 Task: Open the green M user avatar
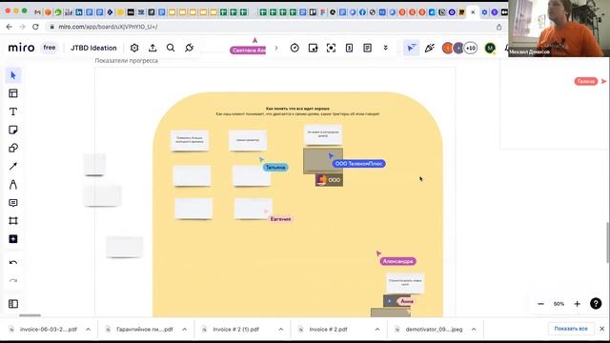(x=490, y=49)
